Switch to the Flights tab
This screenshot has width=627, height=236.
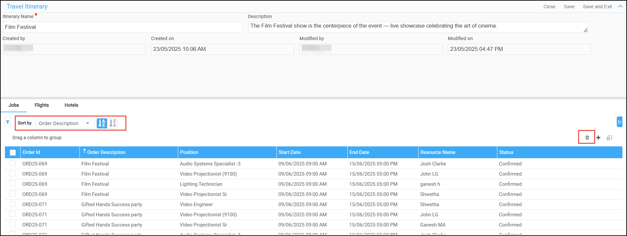[x=42, y=105]
